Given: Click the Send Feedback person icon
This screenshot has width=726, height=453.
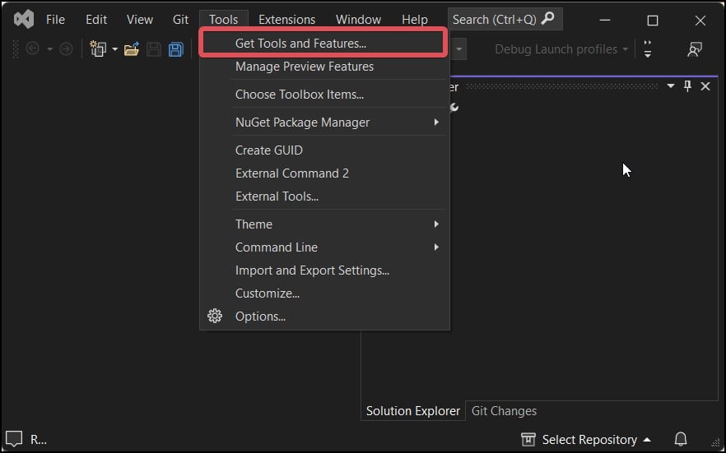Looking at the screenshot, I should [695, 49].
